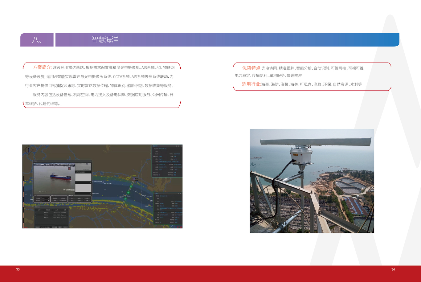Select the second row in the tracked target list
Screen dimensions: 421x282
(51, 215)
